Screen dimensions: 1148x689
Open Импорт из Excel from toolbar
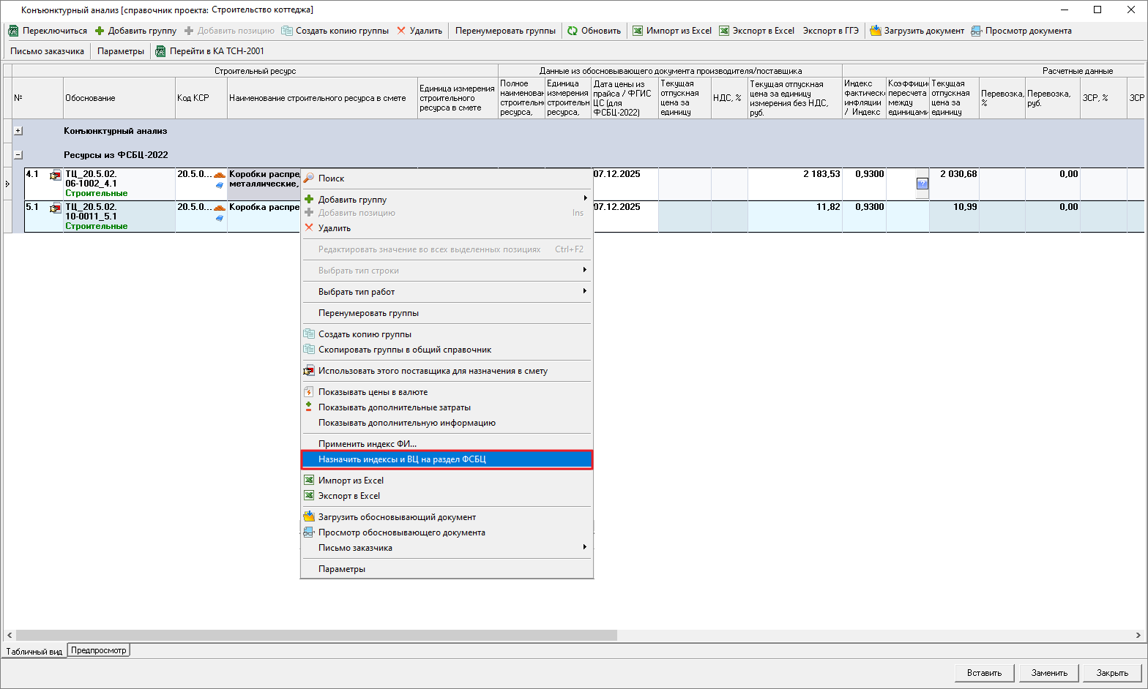pos(671,31)
